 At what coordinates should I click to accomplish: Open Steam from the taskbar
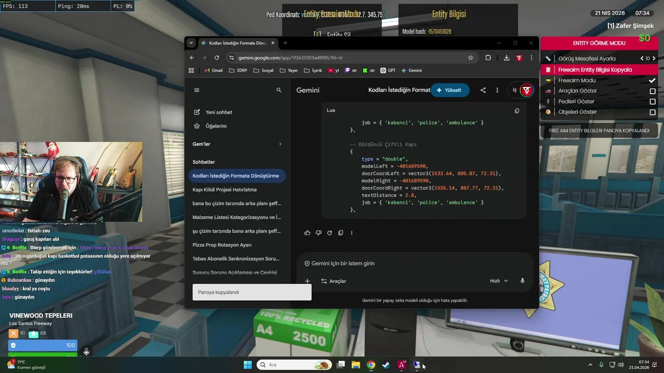pyautogui.click(x=386, y=365)
